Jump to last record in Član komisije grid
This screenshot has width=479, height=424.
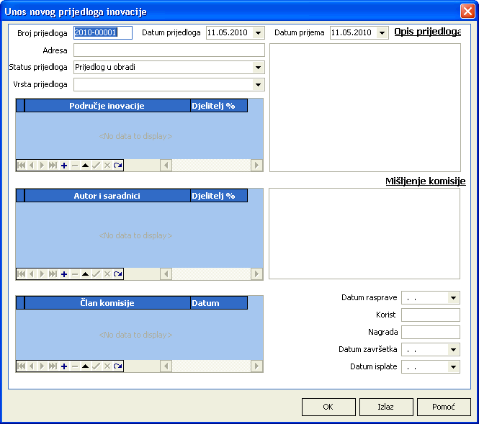coord(53,366)
